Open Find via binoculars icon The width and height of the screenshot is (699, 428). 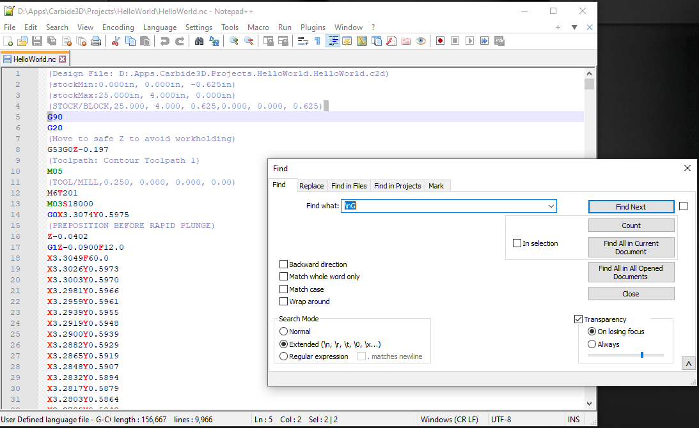tap(200, 42)
